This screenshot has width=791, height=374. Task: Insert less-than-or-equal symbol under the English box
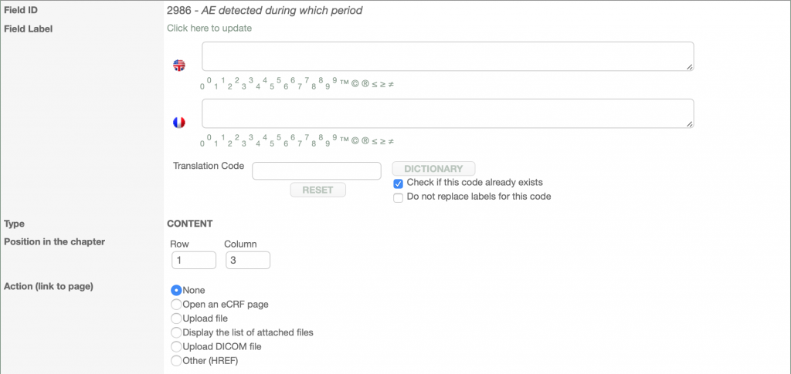(x=375, y=85)
